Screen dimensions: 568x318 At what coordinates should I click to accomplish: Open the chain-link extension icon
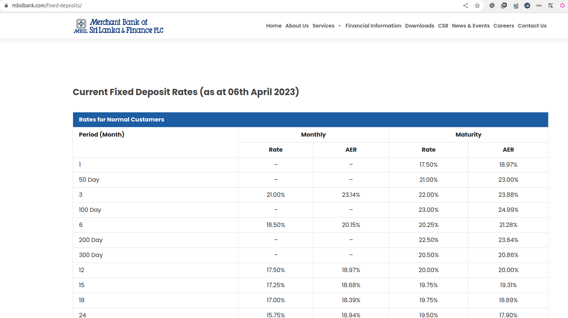(x=504, y=6)
